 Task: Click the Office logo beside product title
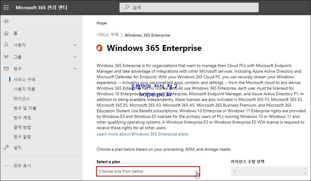tap(99, 48)
